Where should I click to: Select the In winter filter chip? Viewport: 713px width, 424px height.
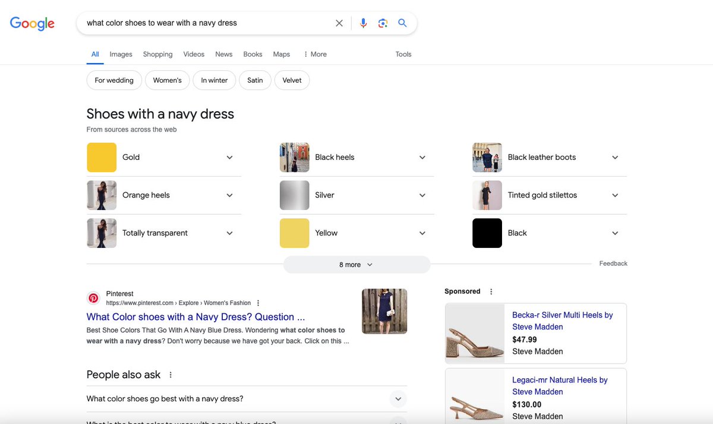tap(214, 80)
